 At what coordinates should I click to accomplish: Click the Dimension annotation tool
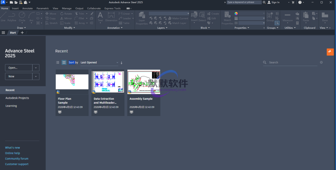(111, 17)
